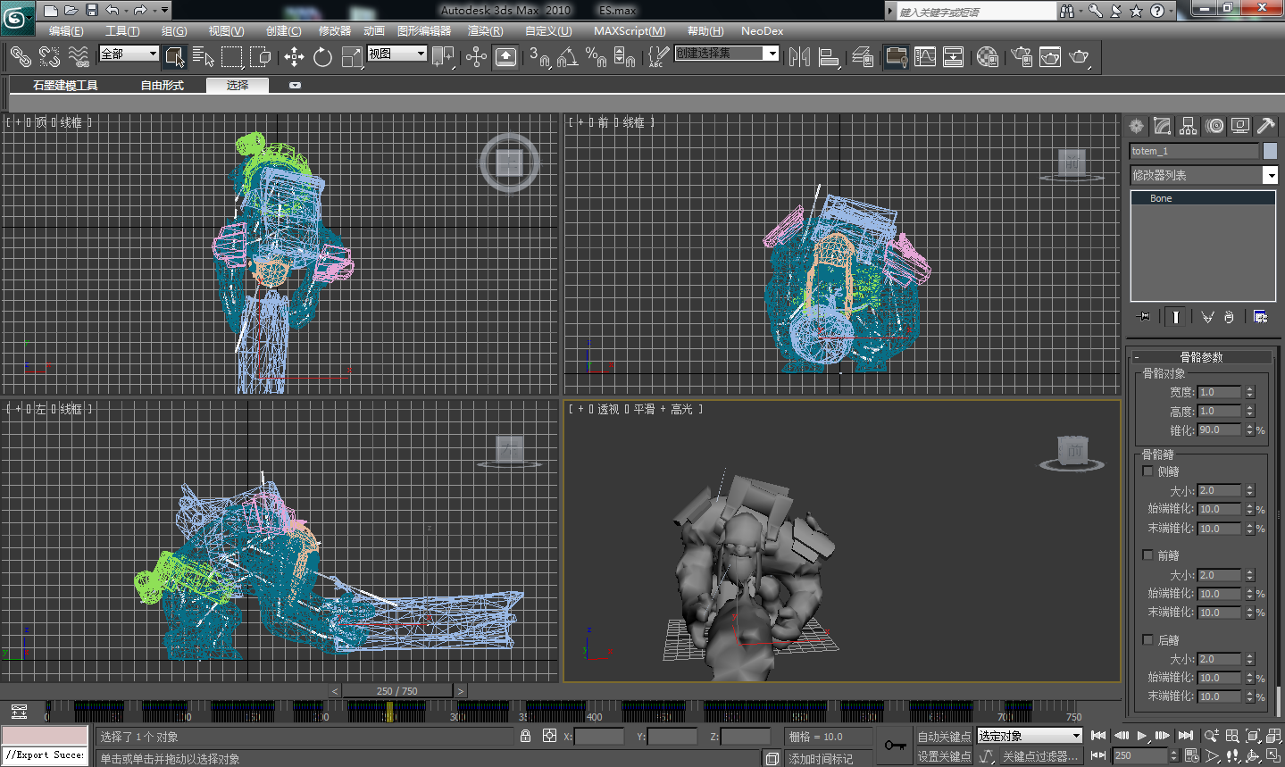Image resolution: width=1285 pixels, height=767 pixels.
Task: Collapse the 骨骼参数 rollout header
Action: click(1201, 356)
